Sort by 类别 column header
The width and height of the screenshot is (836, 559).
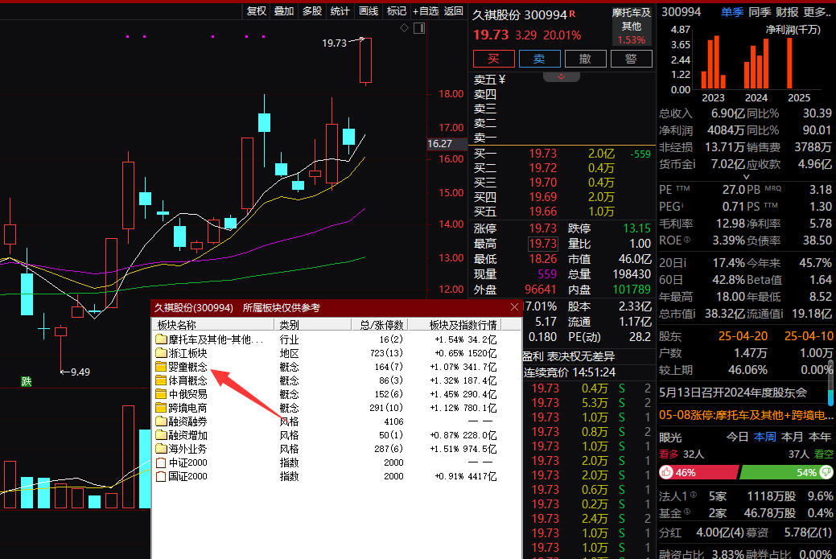coord(312,324)
